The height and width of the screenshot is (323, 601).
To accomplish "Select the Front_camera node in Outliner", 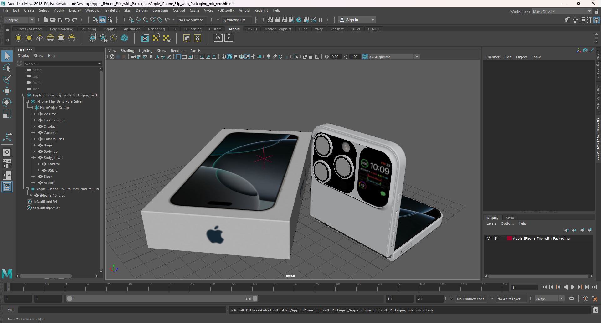I will [54, 120].
